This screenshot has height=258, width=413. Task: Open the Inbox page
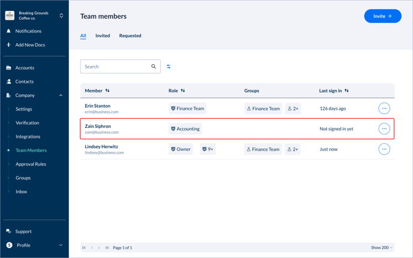22,191
